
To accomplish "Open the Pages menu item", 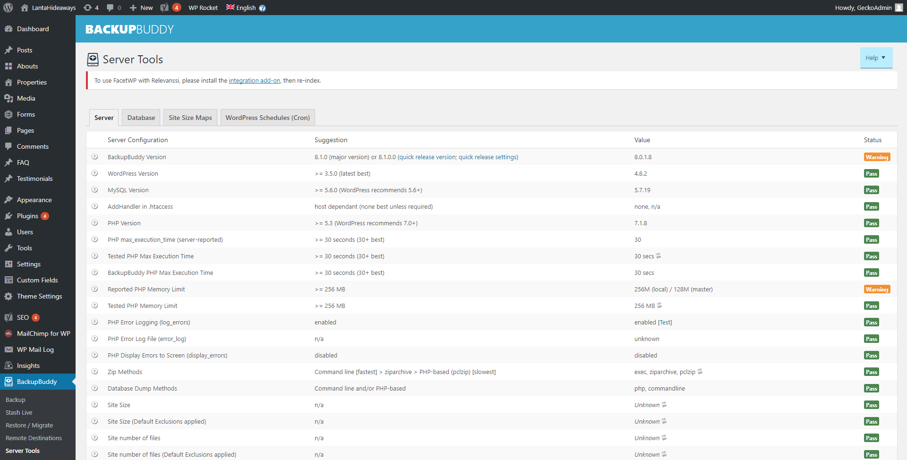I will click(x=26, y=130).
